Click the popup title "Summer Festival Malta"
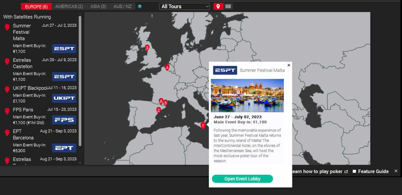The image size is (402, 195). [262, 70]
